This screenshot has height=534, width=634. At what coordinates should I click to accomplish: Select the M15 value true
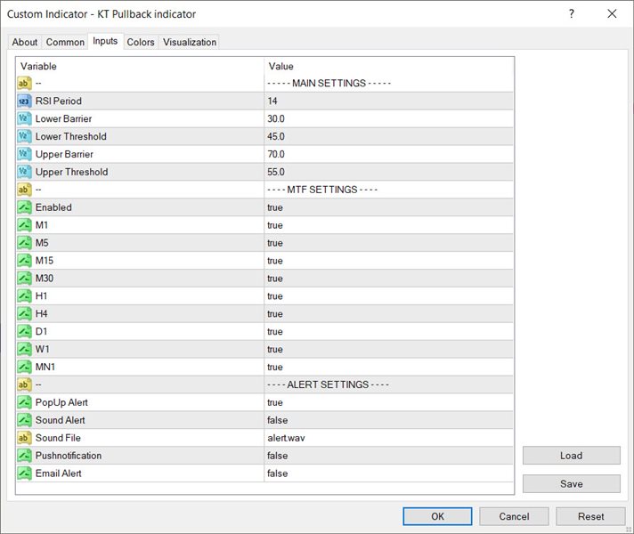(x=275, y=261)
